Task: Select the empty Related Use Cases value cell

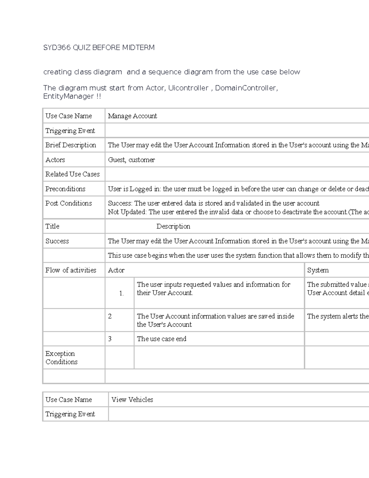Action: tap(237, 174)
